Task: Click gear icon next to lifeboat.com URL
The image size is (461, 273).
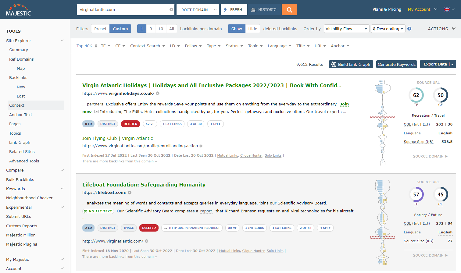Action: [130, 193]
